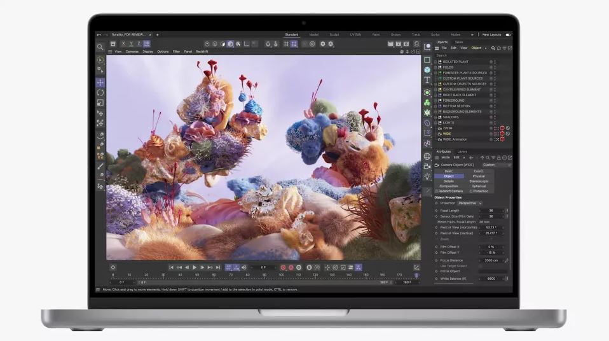Viewport: 609px width, 341px height.
Task: Open the Coord. attributes tab
Action: (x=479, y=171)
